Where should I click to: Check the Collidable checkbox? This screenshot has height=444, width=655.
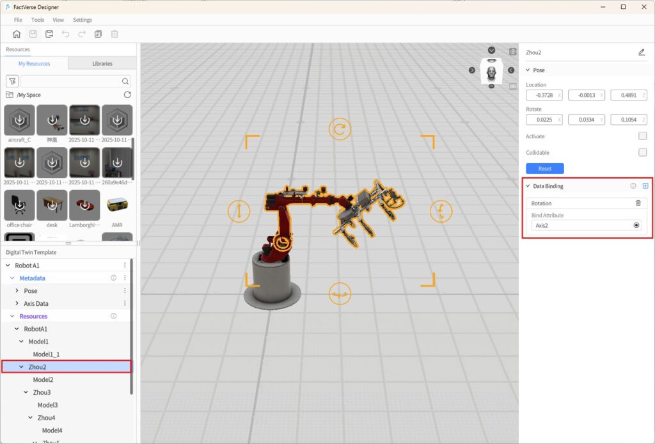(x=642, y=152)
